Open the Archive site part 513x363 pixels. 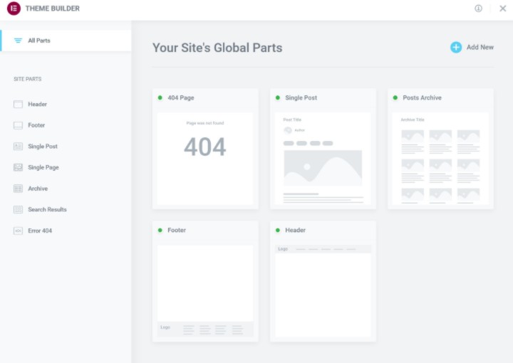pos(38,189)
